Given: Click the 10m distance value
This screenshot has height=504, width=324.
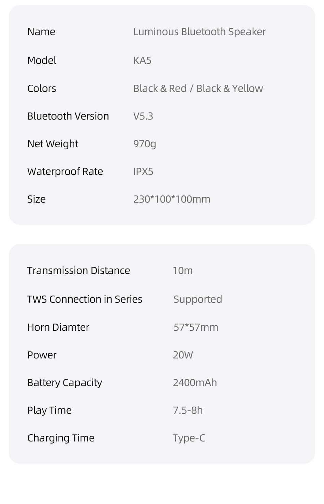Looking at the screenshot, I should coord(183,271).
